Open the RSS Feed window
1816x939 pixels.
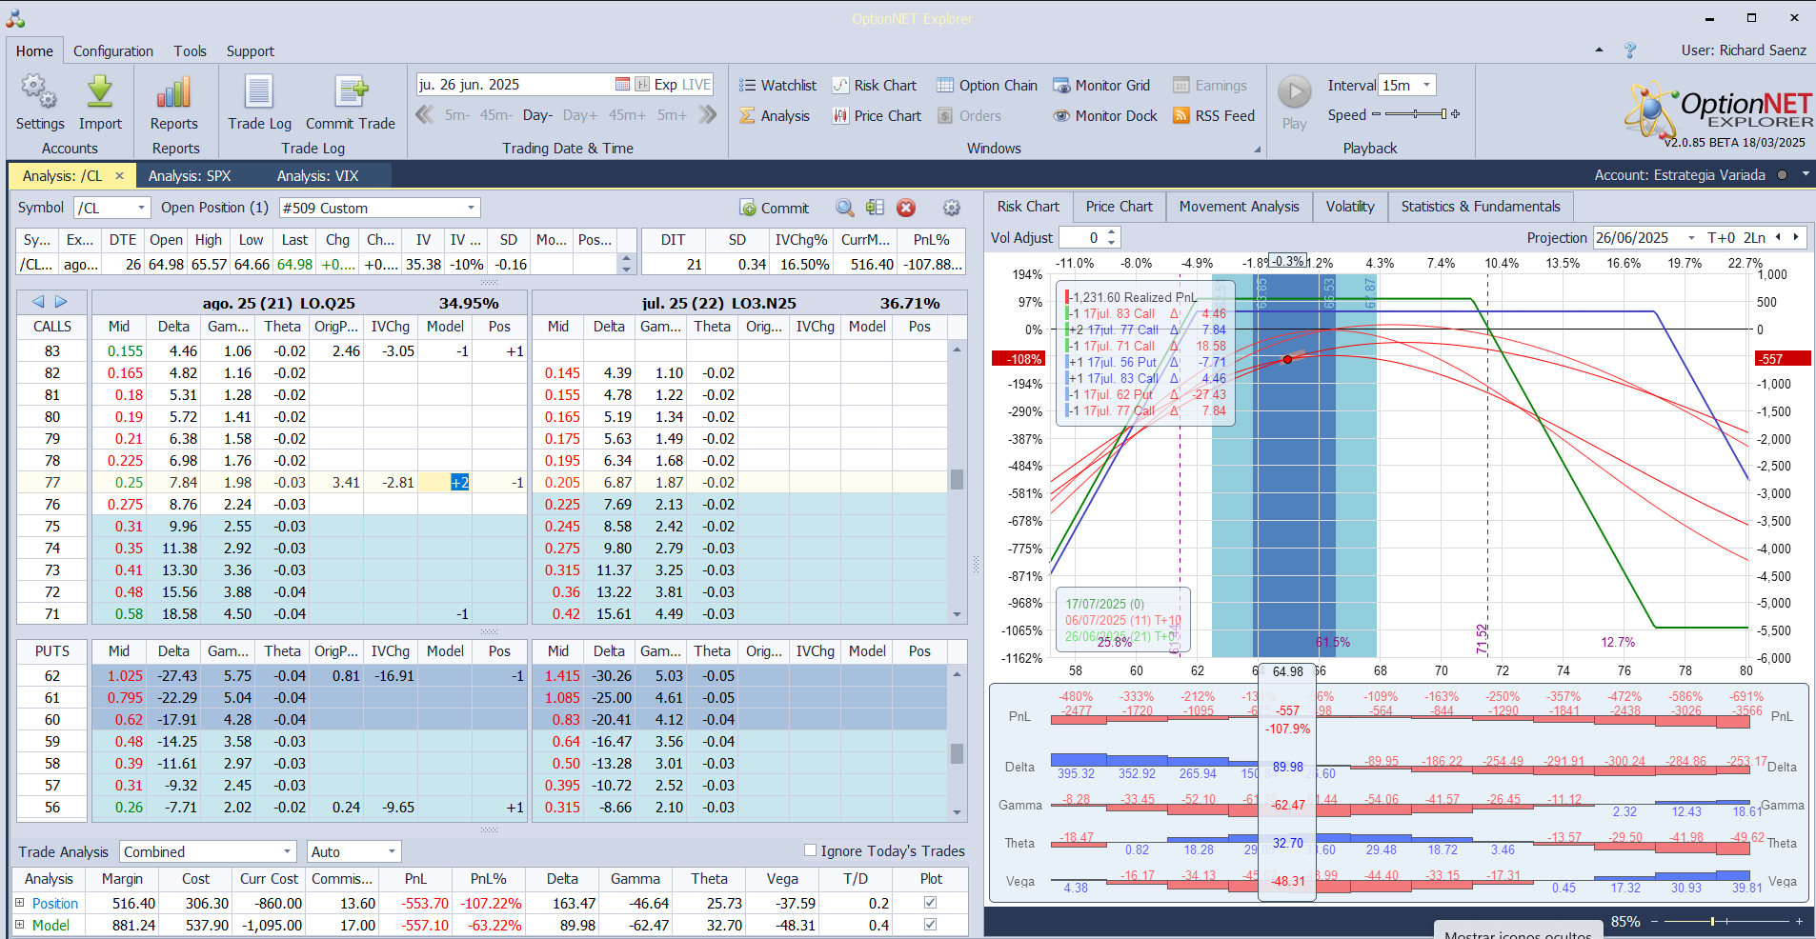pos(1213,116)
